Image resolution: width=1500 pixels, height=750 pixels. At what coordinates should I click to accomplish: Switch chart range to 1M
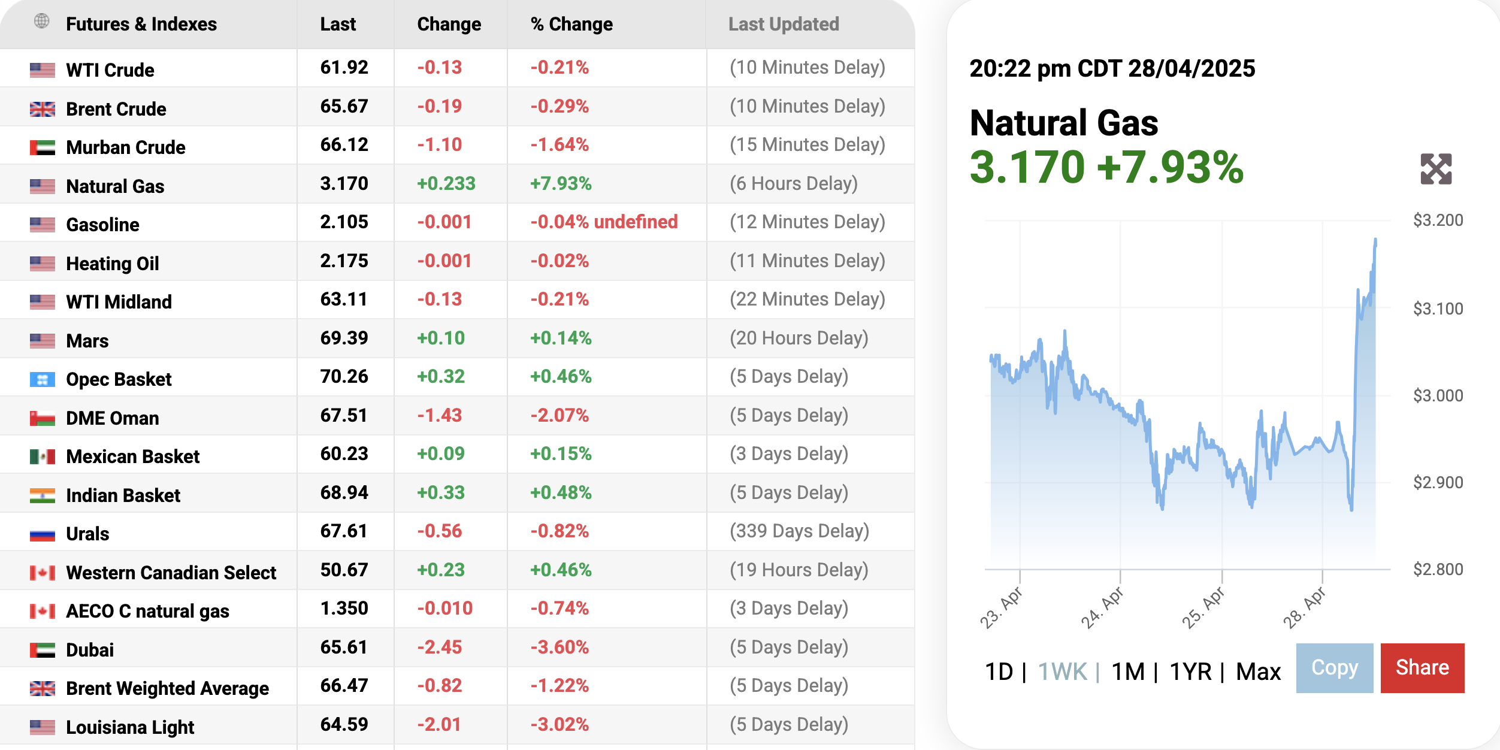[1127, 672]
